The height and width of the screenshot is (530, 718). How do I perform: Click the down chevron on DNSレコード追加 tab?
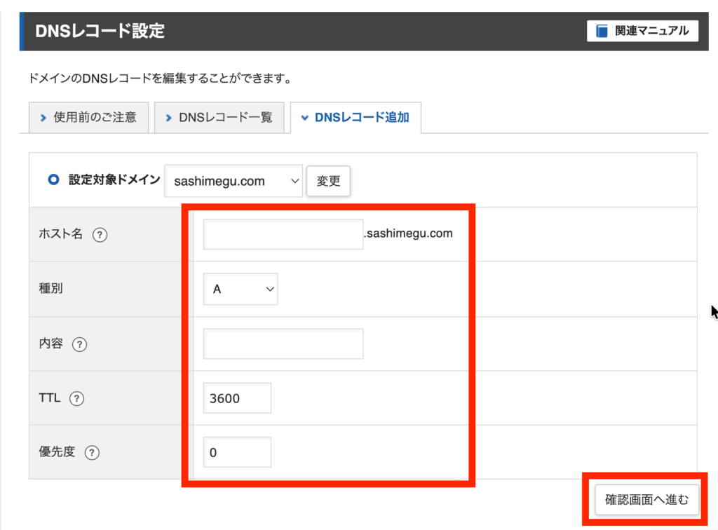[304, 118]
